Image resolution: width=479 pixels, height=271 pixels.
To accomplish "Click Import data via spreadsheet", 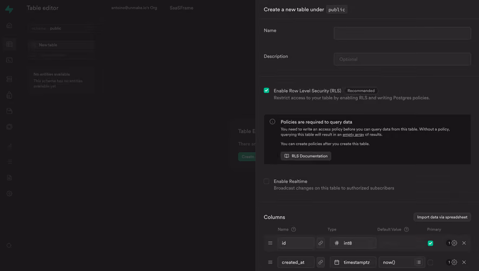I will 442,217.
